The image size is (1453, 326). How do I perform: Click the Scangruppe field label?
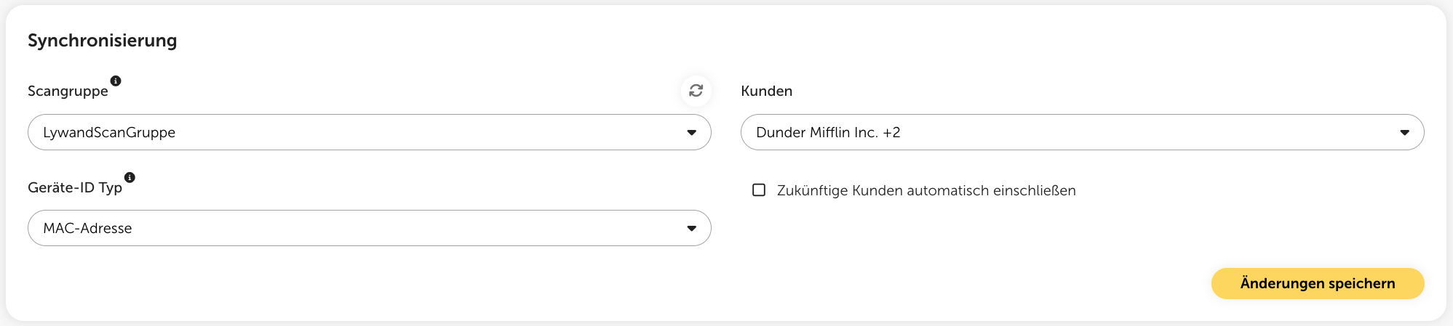point(68,91)
